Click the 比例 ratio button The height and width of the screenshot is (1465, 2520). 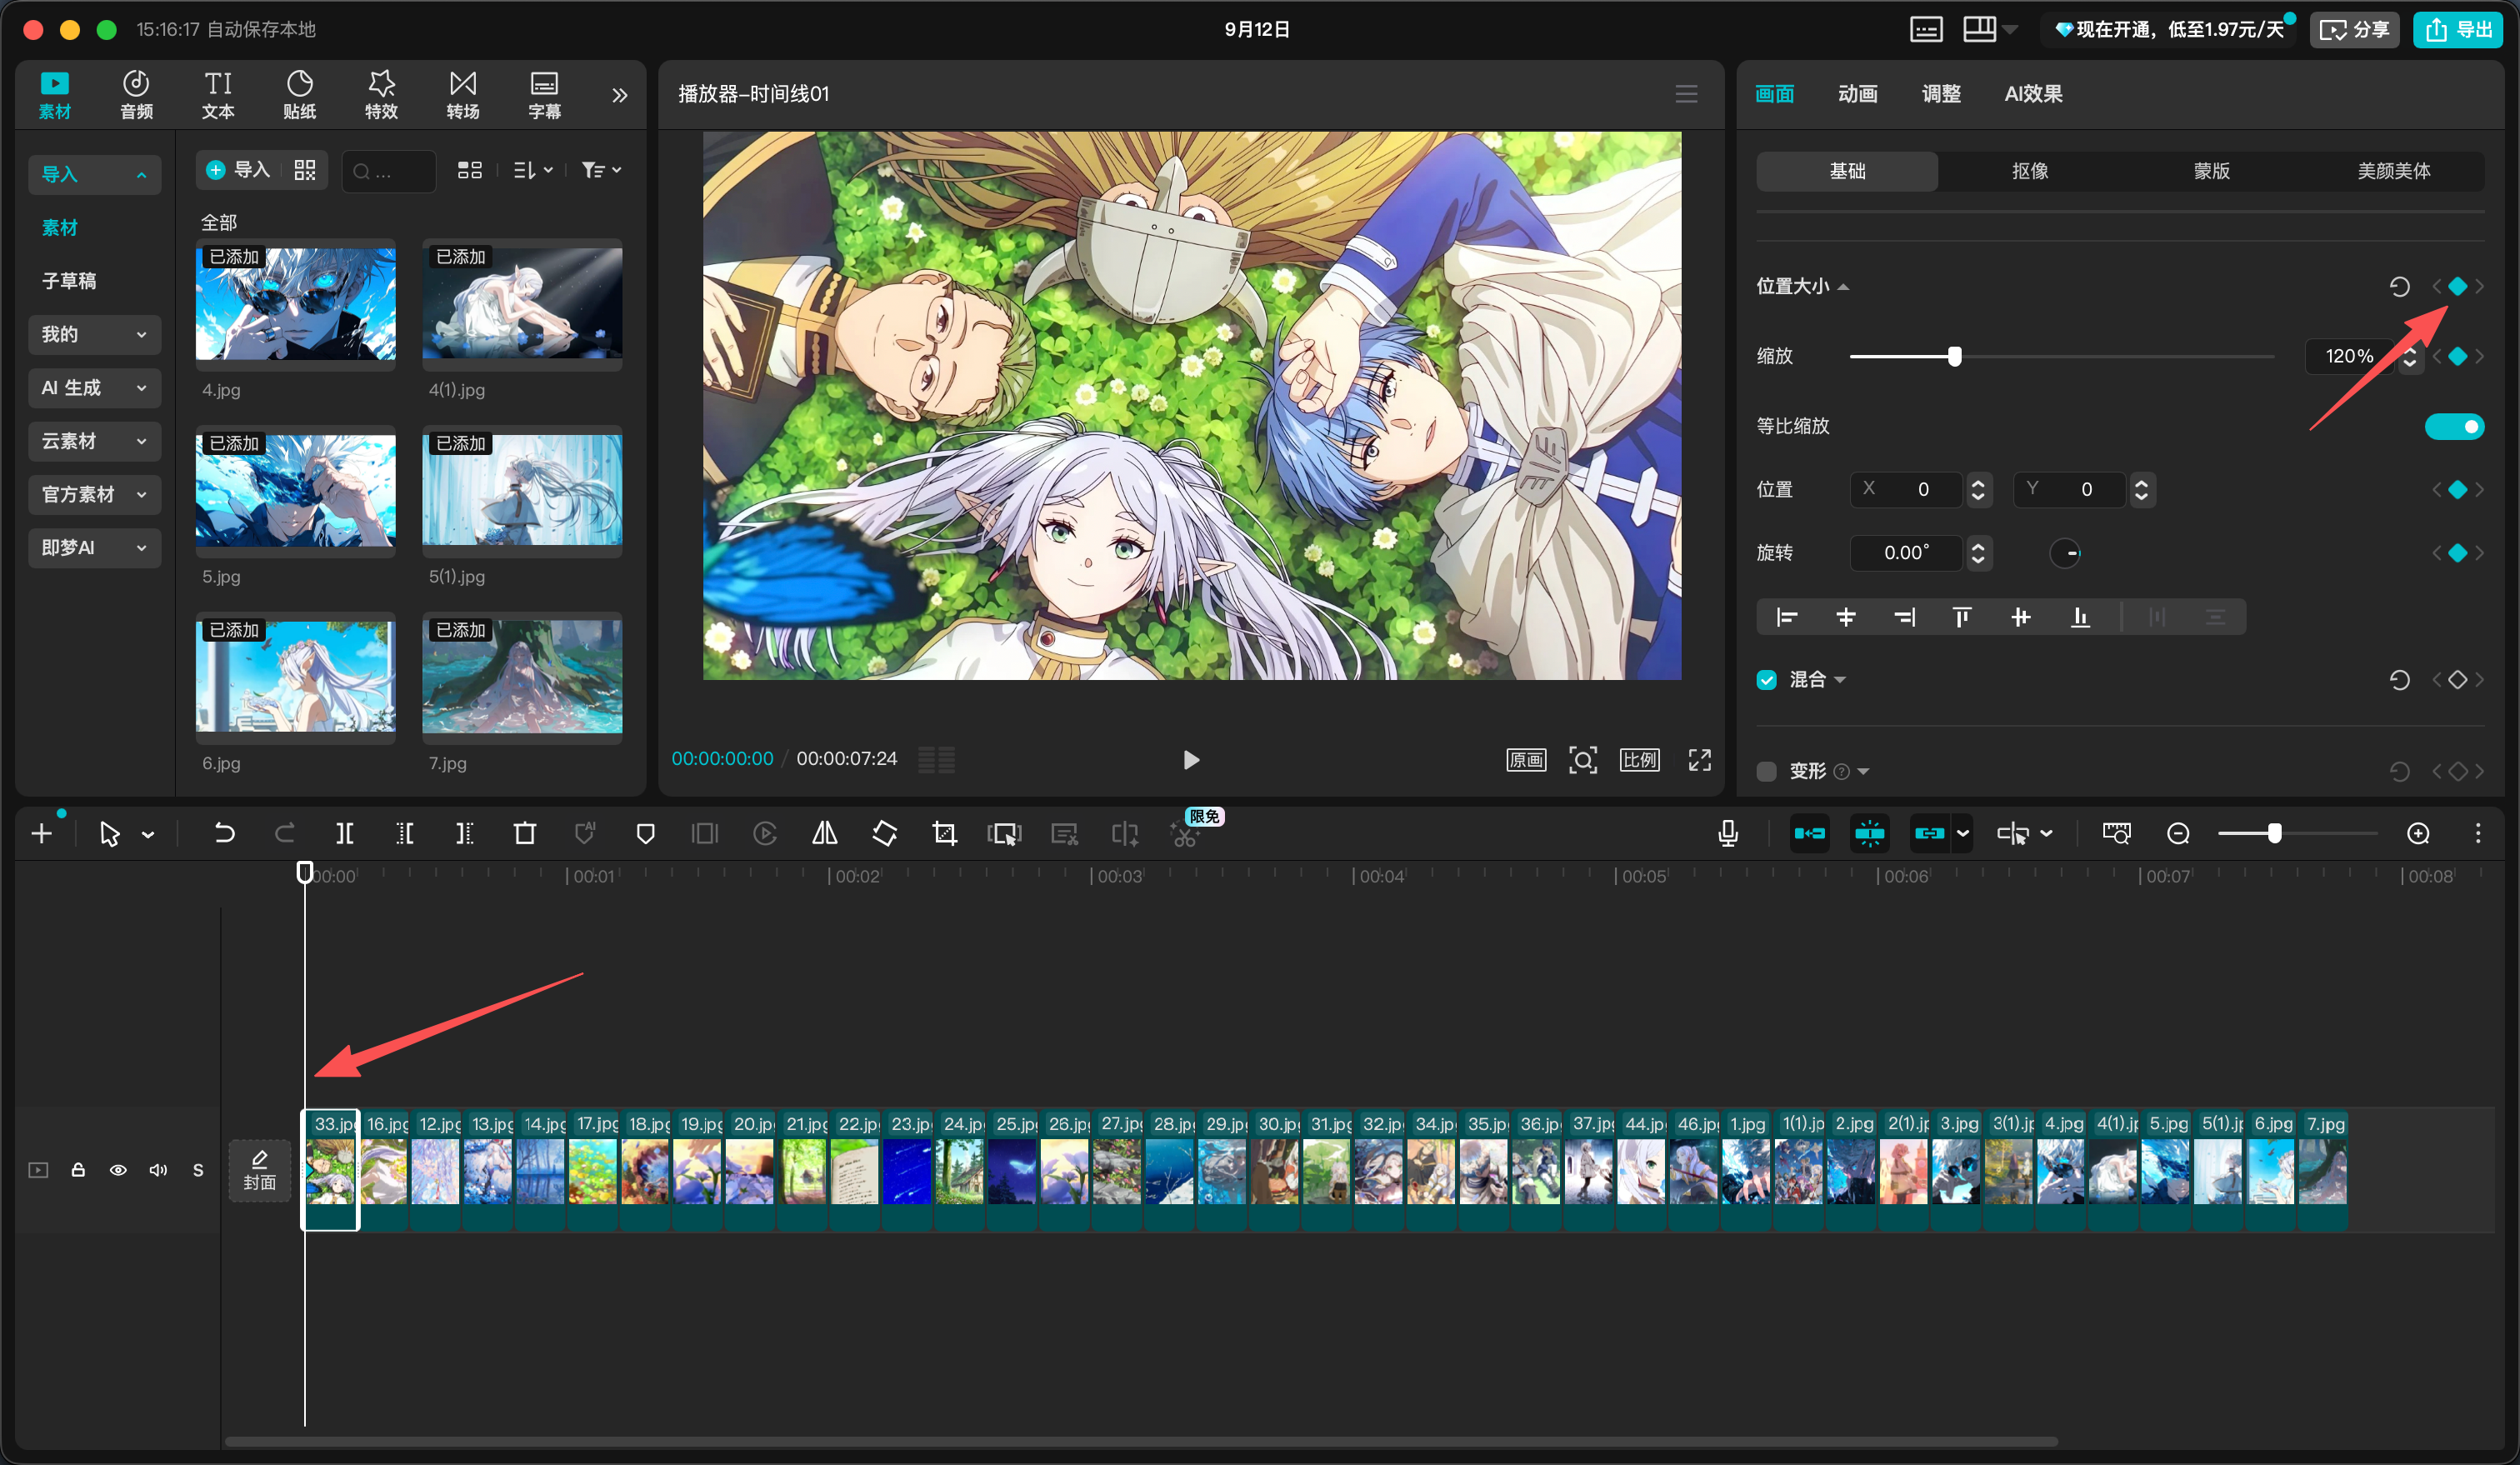tap(1640, 760)
